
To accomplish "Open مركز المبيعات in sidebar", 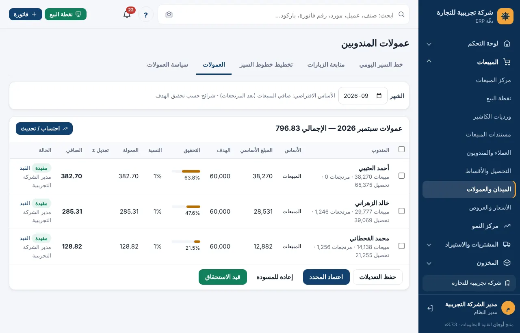I will coord(469,80).
